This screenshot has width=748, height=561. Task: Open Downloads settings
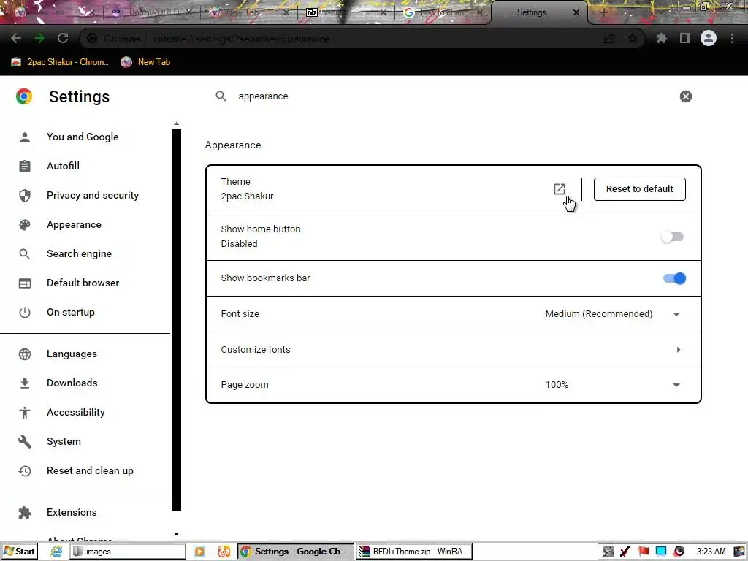click(x=72, y=383)
